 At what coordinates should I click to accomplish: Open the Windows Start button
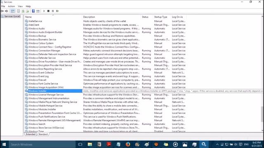[4, 144]
